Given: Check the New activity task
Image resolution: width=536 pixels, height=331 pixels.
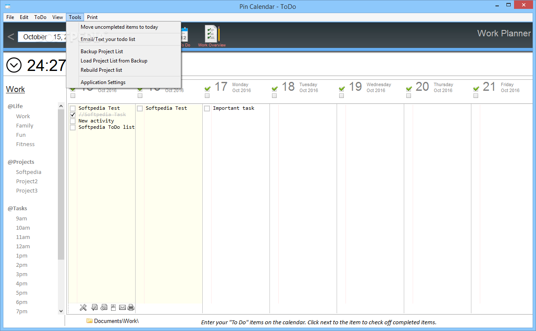Looking at the screenshot, I should pyautogui.click(x=73, y=121).
